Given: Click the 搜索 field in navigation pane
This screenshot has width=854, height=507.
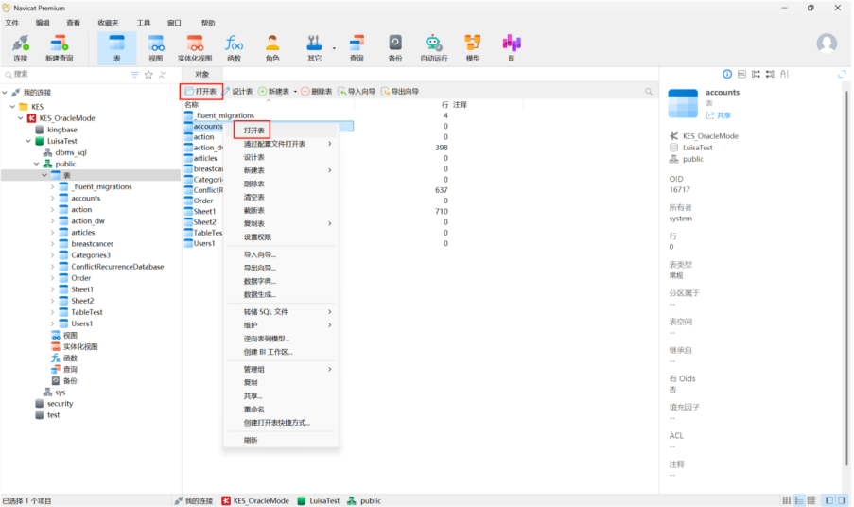Looking at the screenshot, I should [66, 74].
